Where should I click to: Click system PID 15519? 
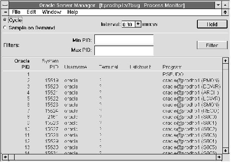click(52, 80)
